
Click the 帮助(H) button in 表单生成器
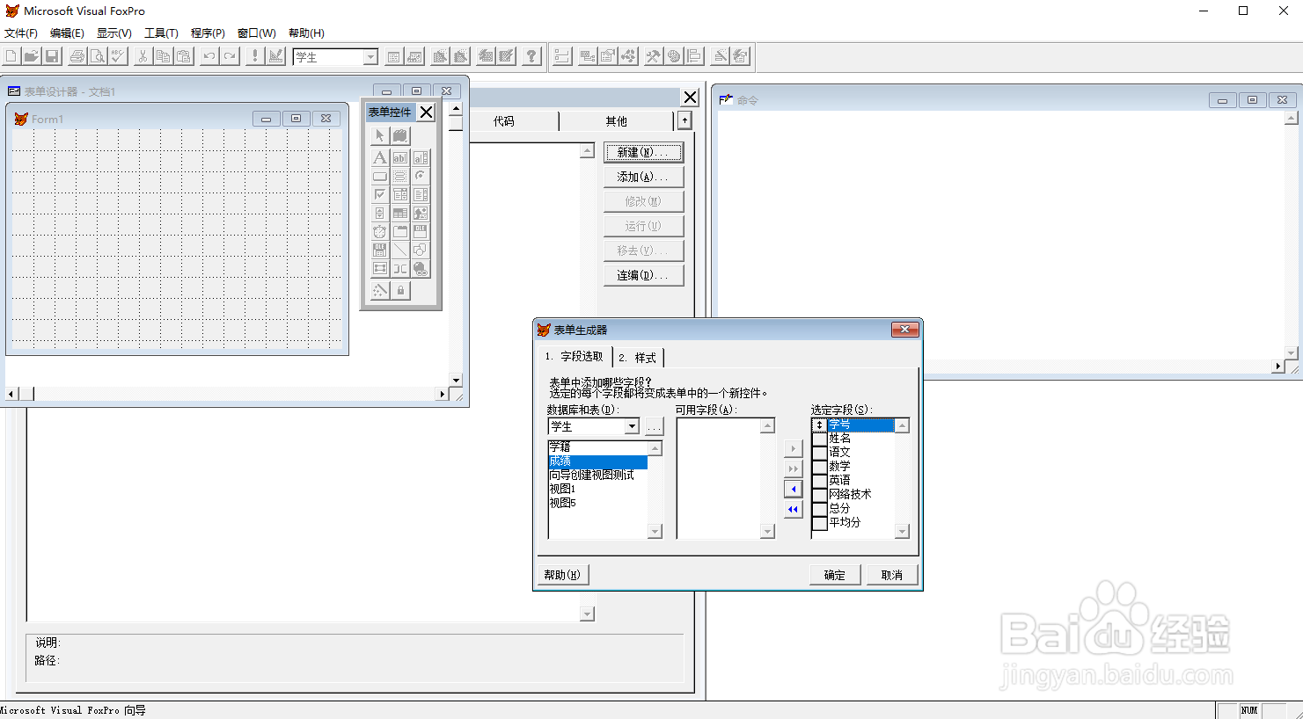tap(562, 575)
